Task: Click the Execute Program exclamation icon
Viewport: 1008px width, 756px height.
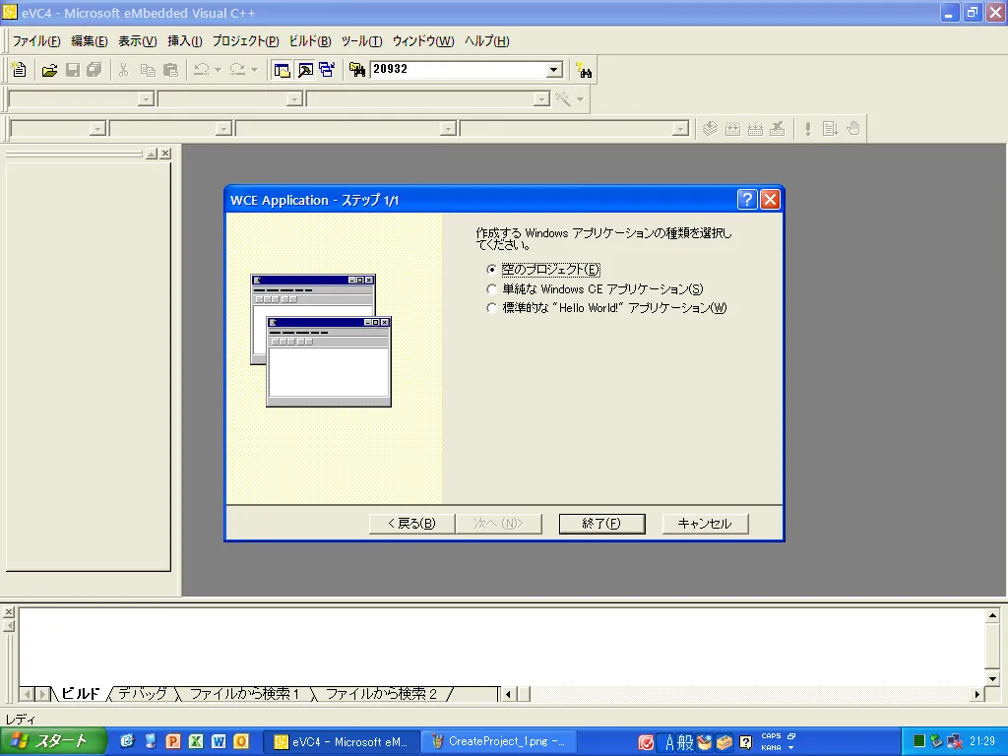Action: tap(808, 129)
